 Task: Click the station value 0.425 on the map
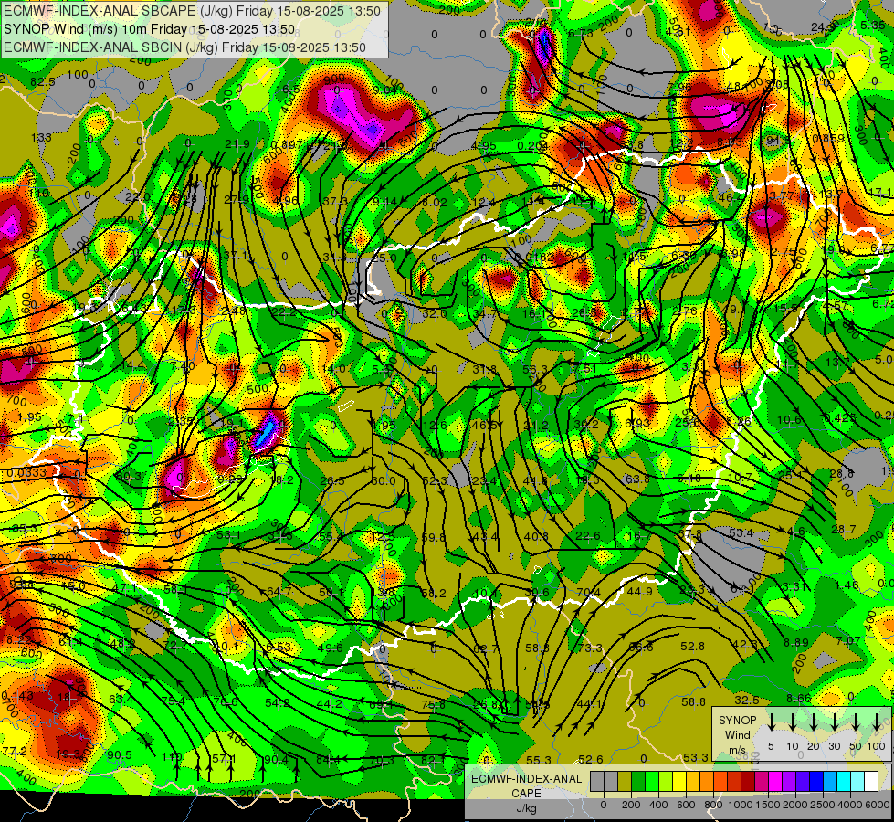(840, 418)
